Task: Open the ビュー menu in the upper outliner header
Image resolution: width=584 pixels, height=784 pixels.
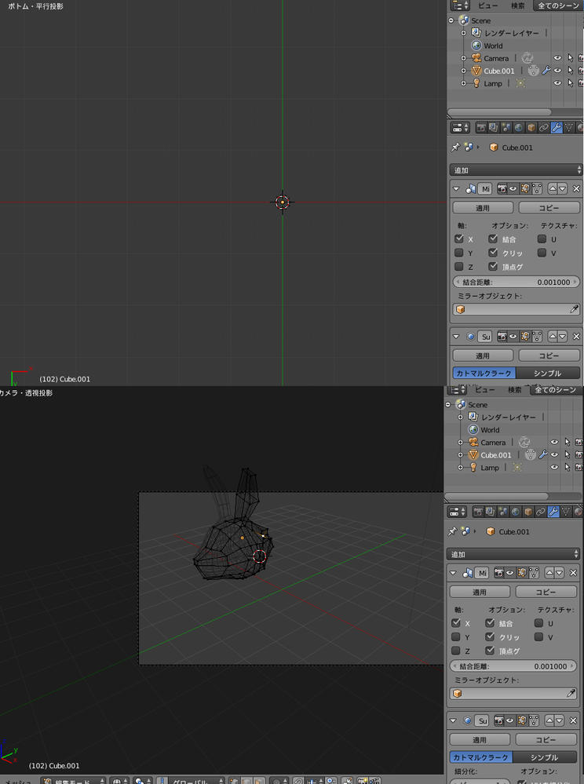Action: (x=487, y=5)
